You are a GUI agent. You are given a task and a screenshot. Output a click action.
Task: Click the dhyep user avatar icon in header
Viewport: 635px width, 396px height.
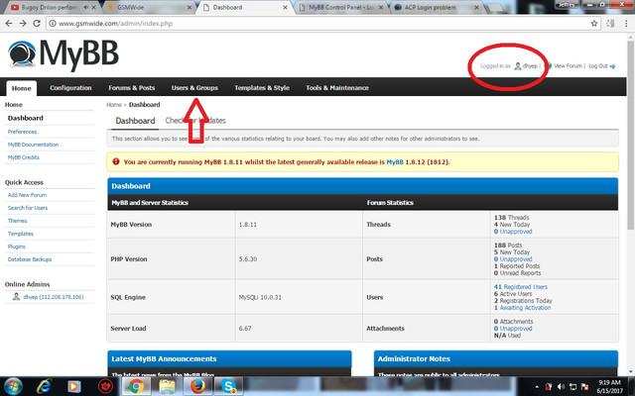tap(518, 66)
